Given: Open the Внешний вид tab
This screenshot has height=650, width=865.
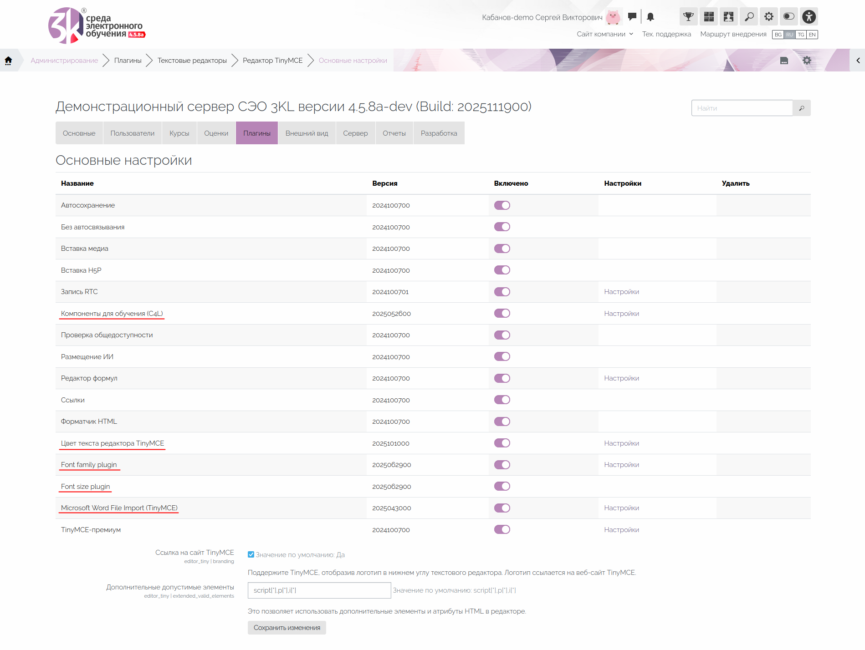Looking at the screenshot, I should coord(307,133).
